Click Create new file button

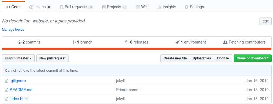[x=175, y=58]
